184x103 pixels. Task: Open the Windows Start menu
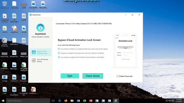point(3,101)
